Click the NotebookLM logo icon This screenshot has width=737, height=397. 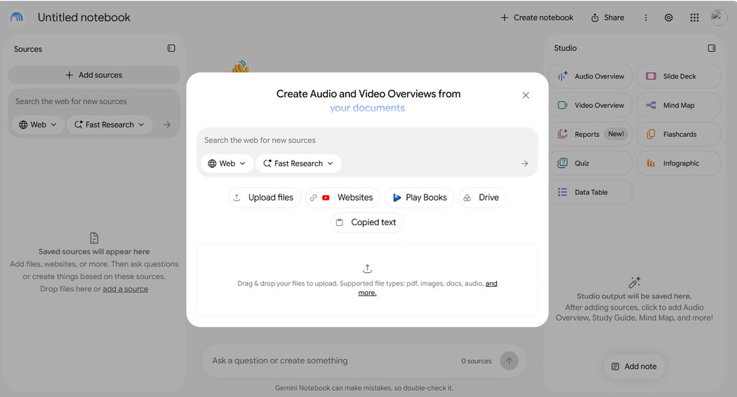pyautogui.click(x=16, y=17)
